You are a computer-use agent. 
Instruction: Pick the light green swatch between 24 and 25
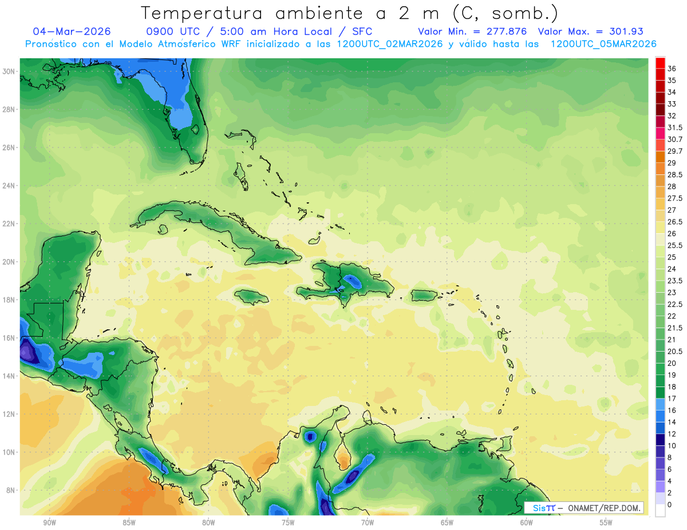click(x=660, y=264)
